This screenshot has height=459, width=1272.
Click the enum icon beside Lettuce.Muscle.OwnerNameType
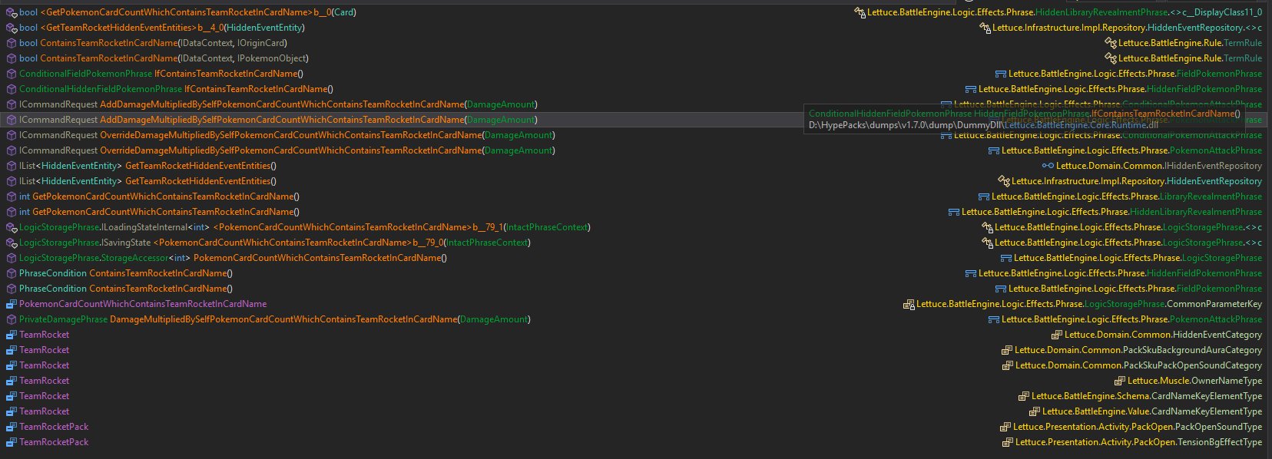[x=1120, y=381]
